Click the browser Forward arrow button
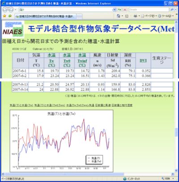 coord(11,10)
